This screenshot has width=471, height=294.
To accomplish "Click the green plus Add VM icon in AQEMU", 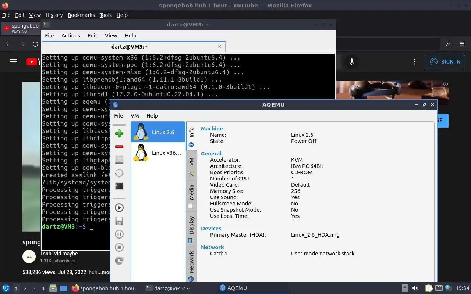I will coord(119,133).
